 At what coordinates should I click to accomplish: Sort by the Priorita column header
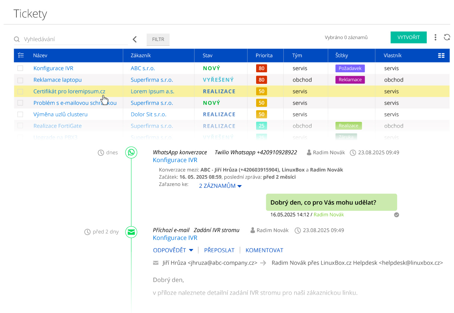click(x=264, y=56)
